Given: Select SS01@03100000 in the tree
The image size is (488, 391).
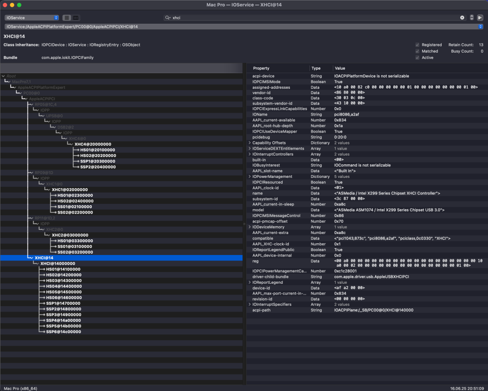Looking at the screenshot, I should coord(75,247).
